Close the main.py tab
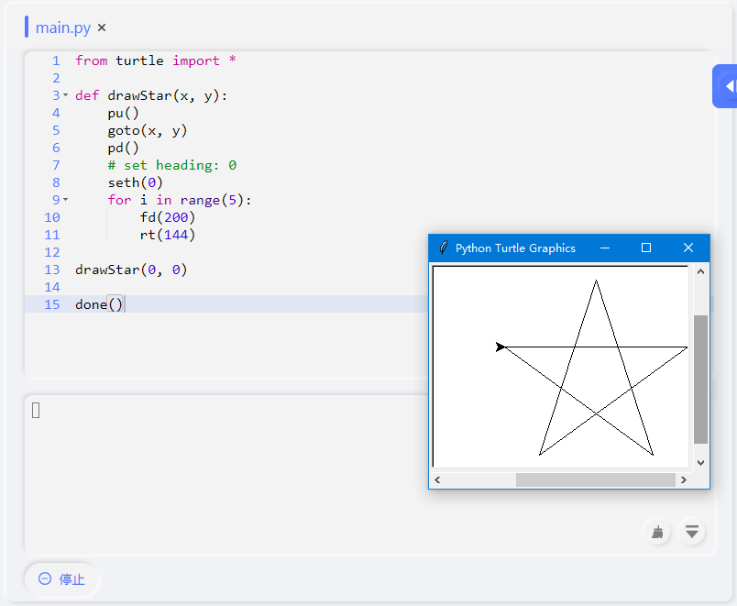This screenshot has height=606, width=737. tap(102, 28)
